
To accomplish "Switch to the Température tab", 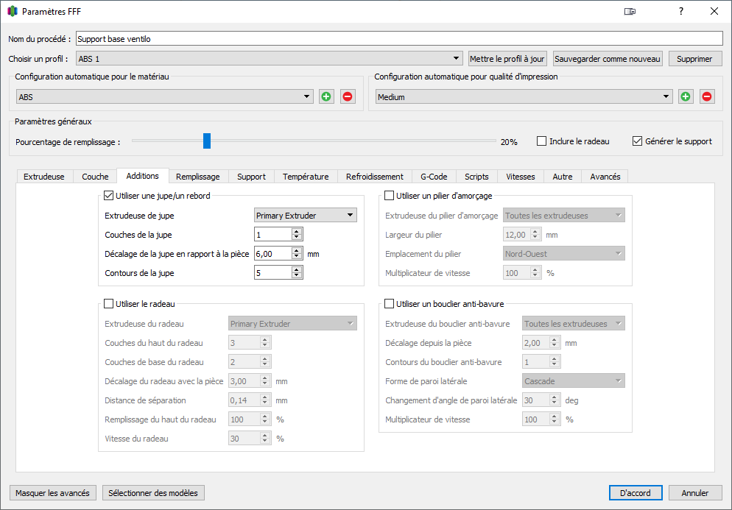I will pyautogui.click(x=306, y=177).
